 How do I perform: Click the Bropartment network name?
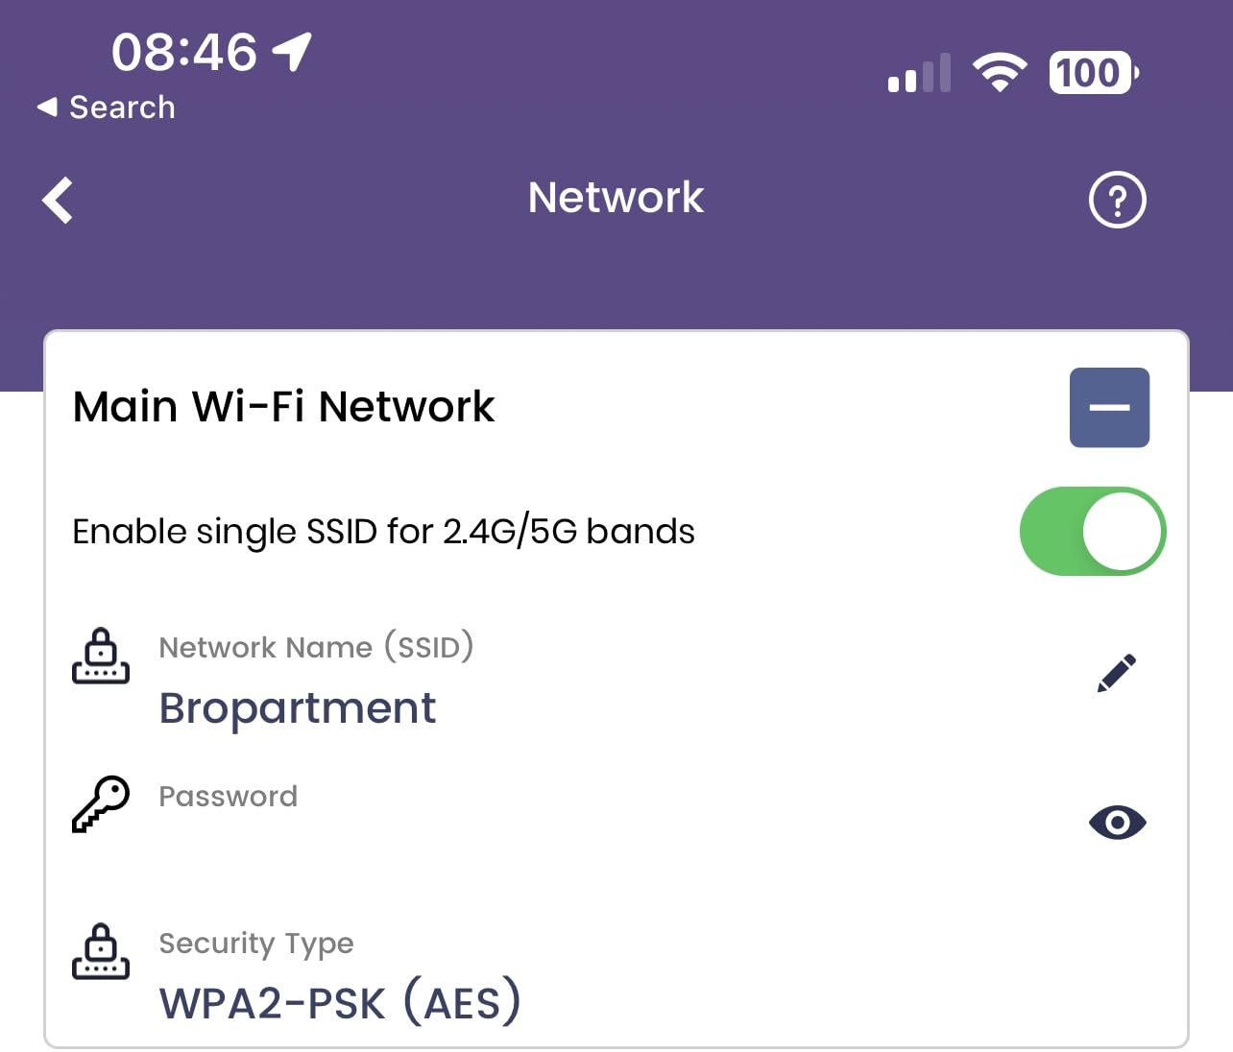coord(298,708)
